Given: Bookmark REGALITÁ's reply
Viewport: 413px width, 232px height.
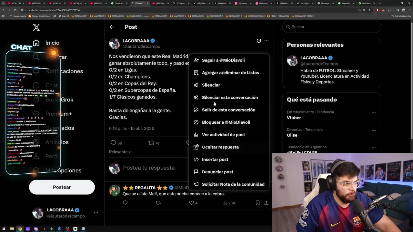Looking at the screenshot, I should (x=257, y=203).
